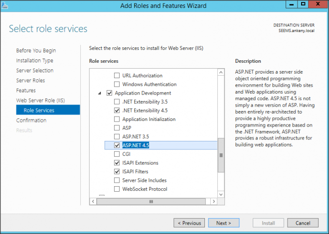The height and width of the screenshot is (234, 329).
Task: Select the Installation Type step
Action: (34, 61)
